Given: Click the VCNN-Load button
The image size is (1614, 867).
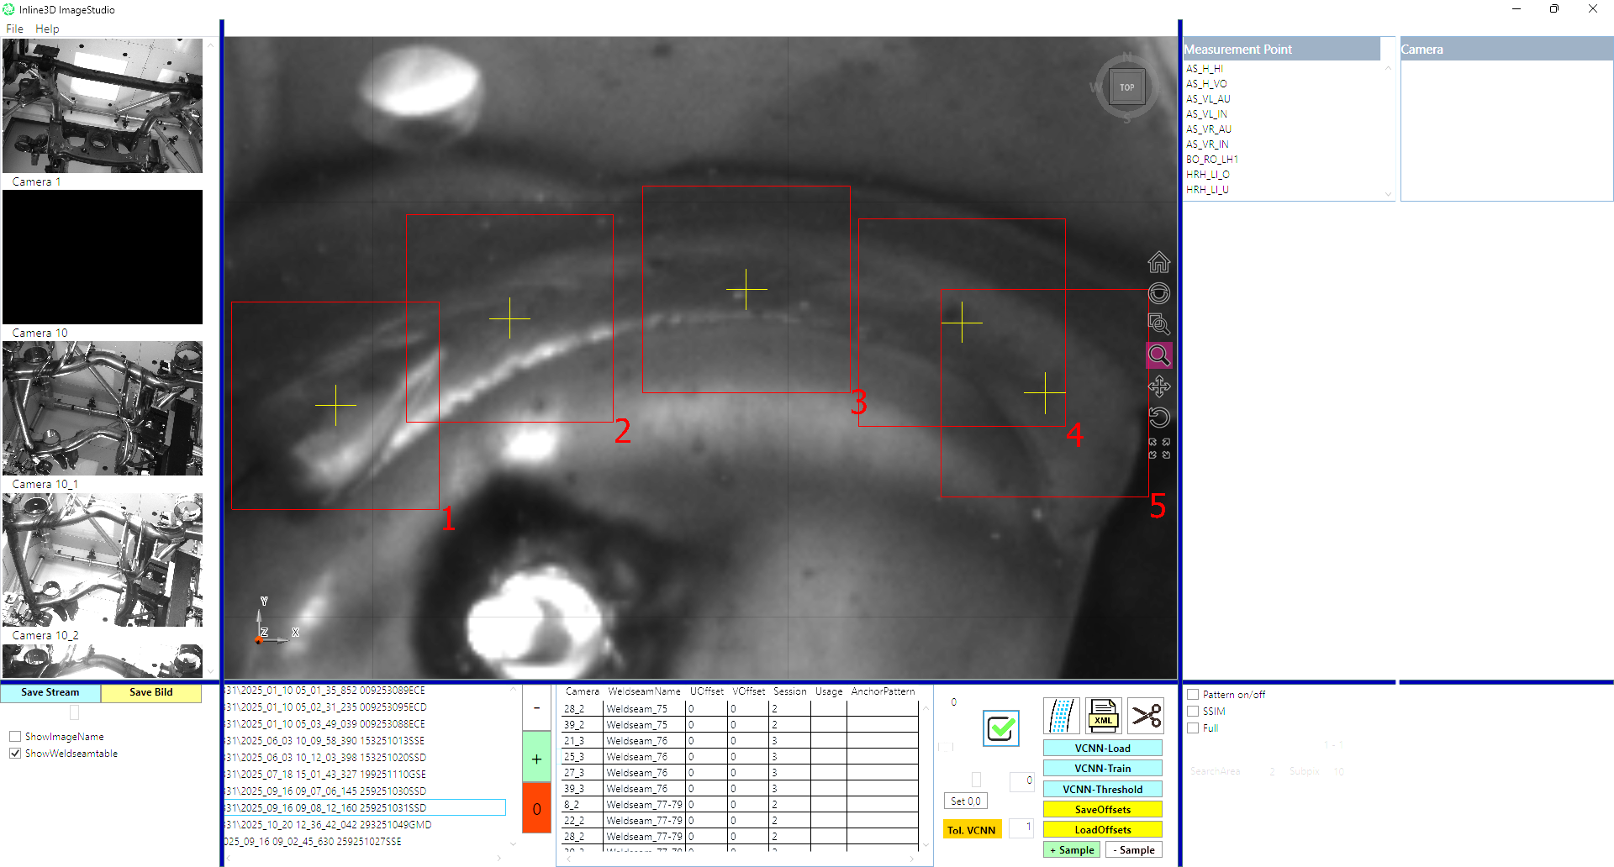Looking at the screenshot, I should coord(1103,749).
